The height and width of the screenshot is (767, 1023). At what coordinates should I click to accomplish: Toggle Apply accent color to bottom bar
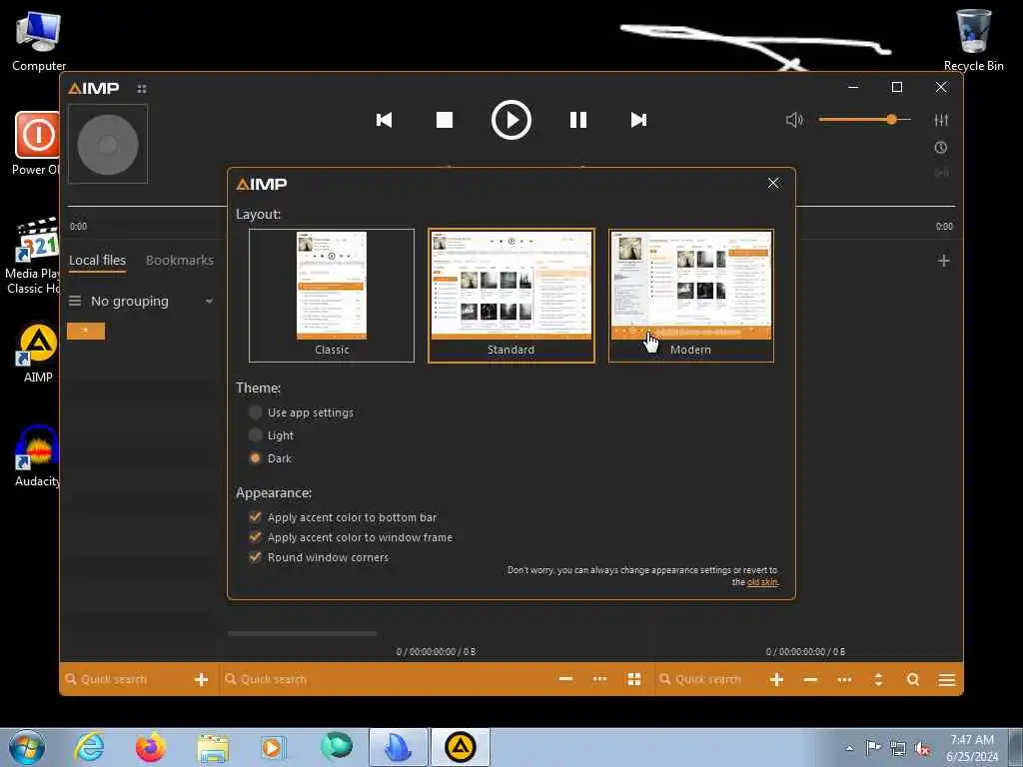(x=343, y=517)
